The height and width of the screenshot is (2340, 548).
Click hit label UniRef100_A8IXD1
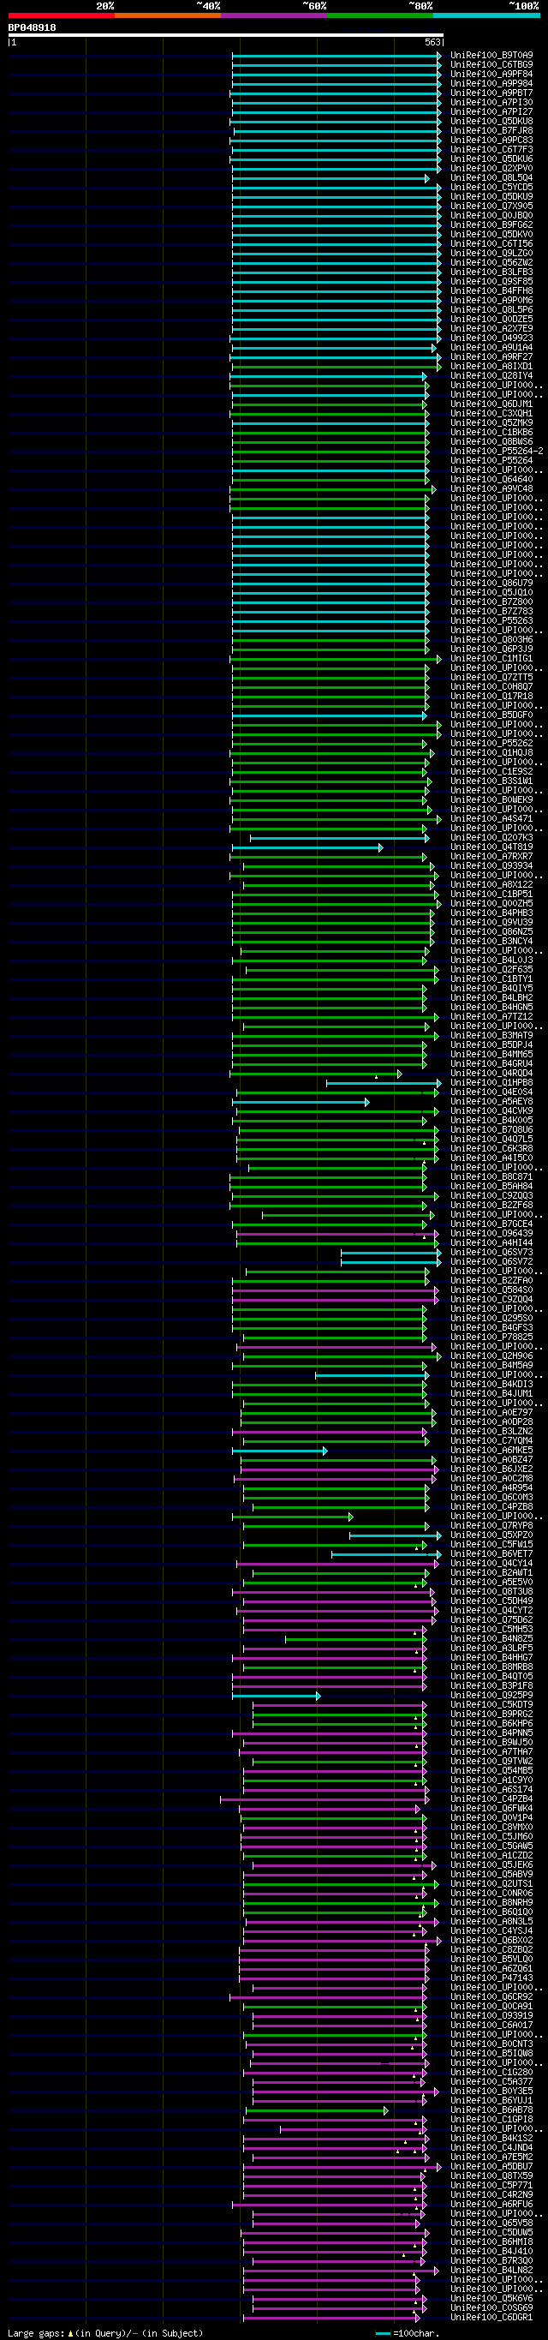pos(491,366)
